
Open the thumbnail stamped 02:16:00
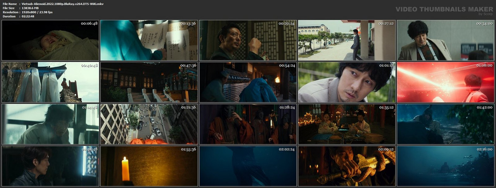pyautogui.click(x=446, y=166)
